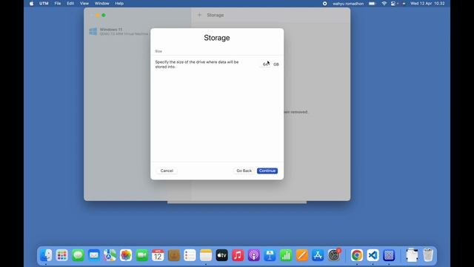The height and width of the screenshot is (267, 474).
Task: Open the Apple menu
Action: 31,4
